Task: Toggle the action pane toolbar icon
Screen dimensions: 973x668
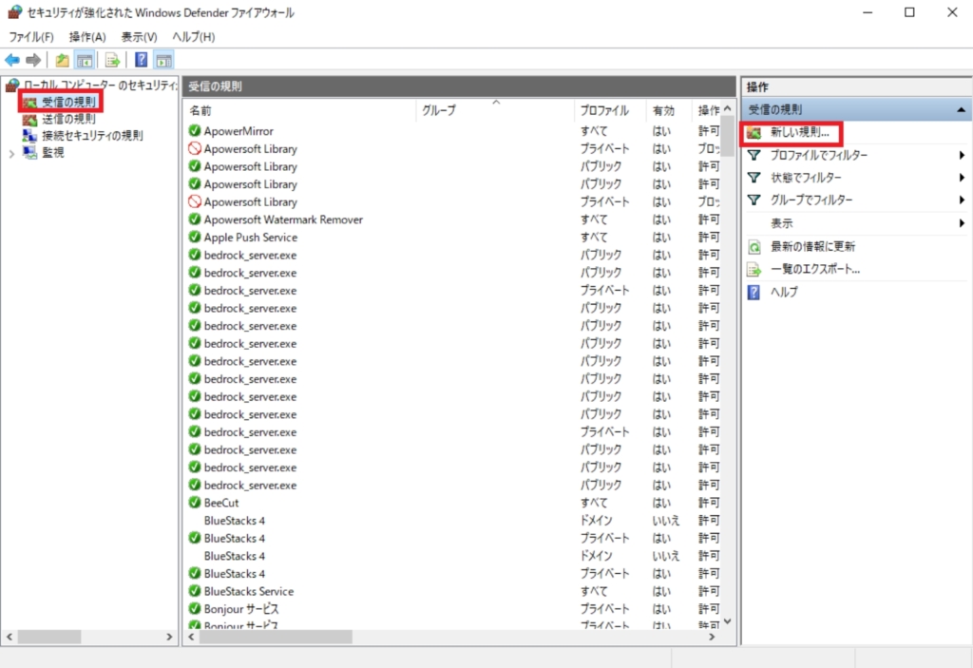Action: [x=163, y=60]
